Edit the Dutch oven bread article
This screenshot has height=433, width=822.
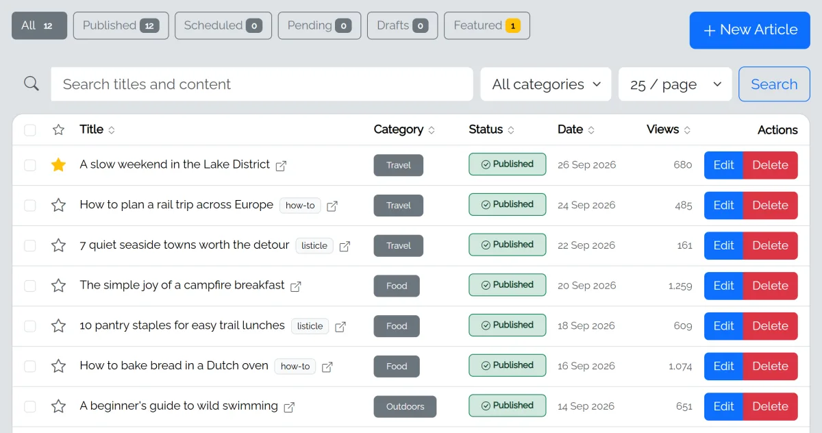pyautogui.click(x=723, y=367)
